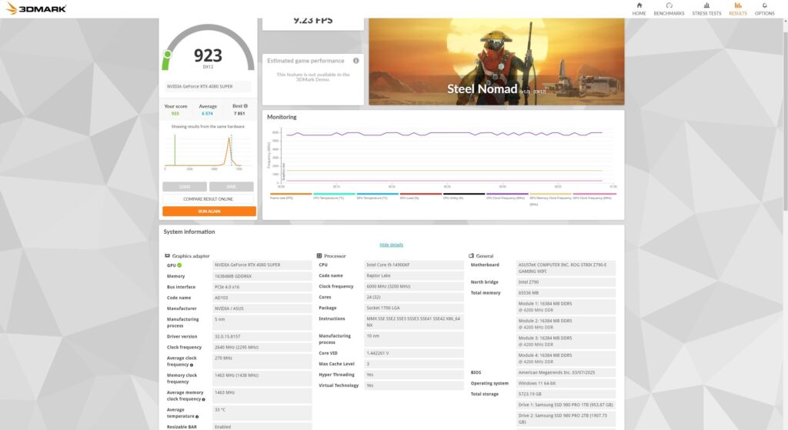Screen dimensions: 788x430
Task: Click the 3DMark logo
Action: pos(35,8)
